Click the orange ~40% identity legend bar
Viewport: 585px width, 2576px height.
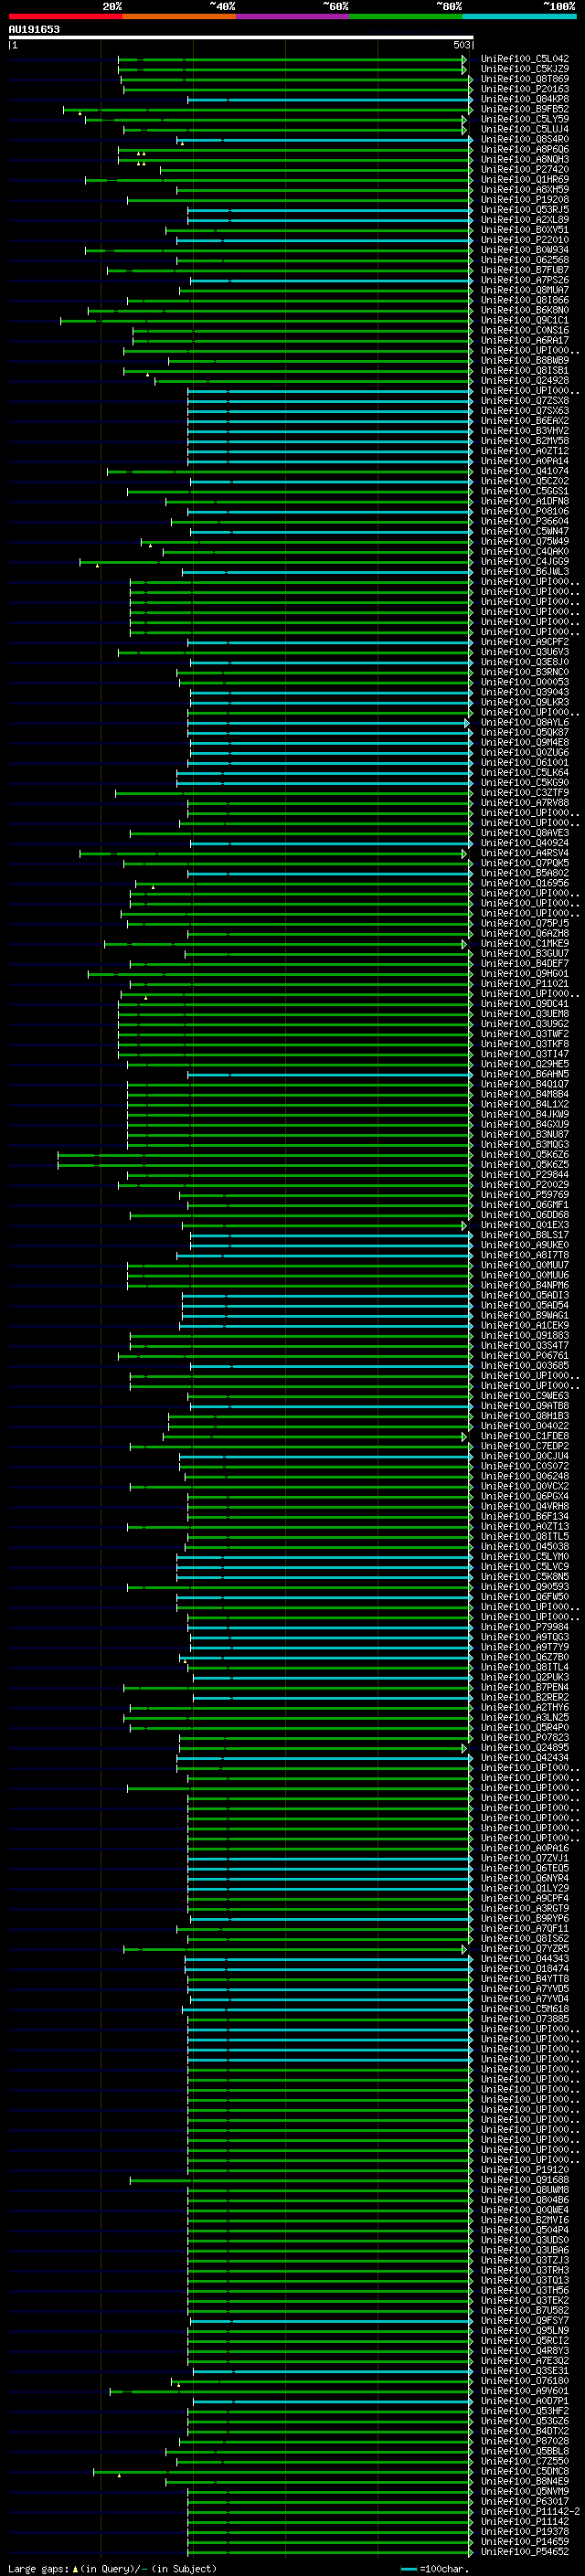tap(179, 16)
